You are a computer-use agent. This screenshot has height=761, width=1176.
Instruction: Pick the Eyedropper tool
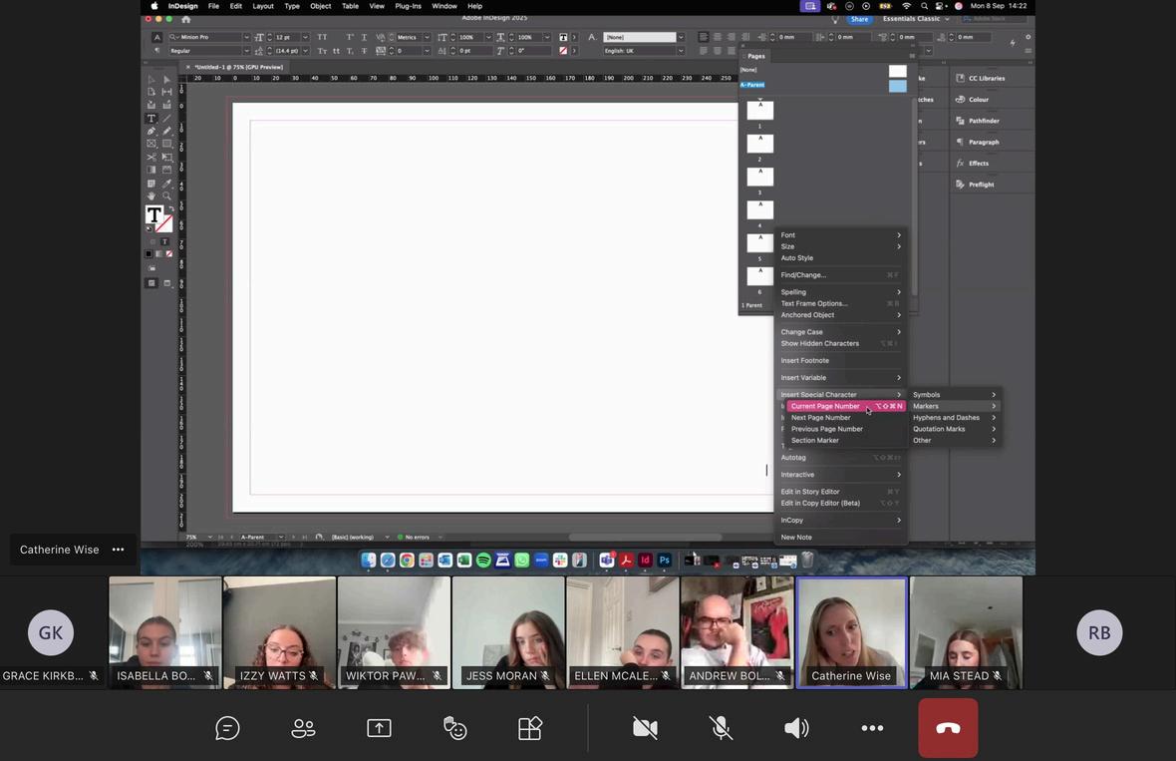pos(166,184)
